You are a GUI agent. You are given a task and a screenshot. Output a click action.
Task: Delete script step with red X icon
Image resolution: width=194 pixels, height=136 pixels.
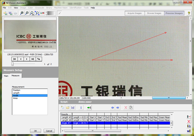click(x=126, y=108)
